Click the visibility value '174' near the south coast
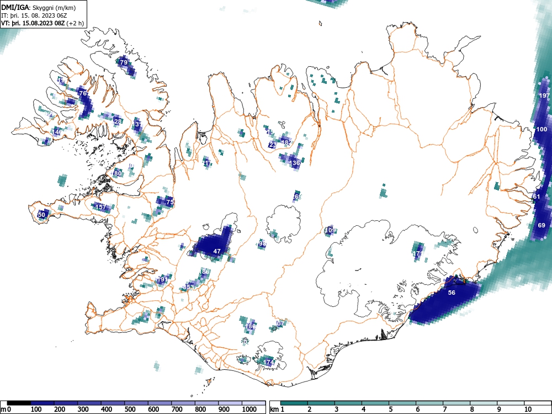This screenshot has height=414, width=552. click(269, 362)
